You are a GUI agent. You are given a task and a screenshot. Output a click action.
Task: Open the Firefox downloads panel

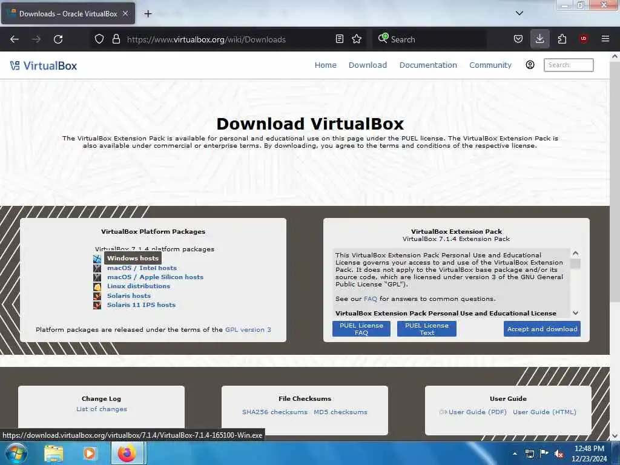(x=539, y=39)
